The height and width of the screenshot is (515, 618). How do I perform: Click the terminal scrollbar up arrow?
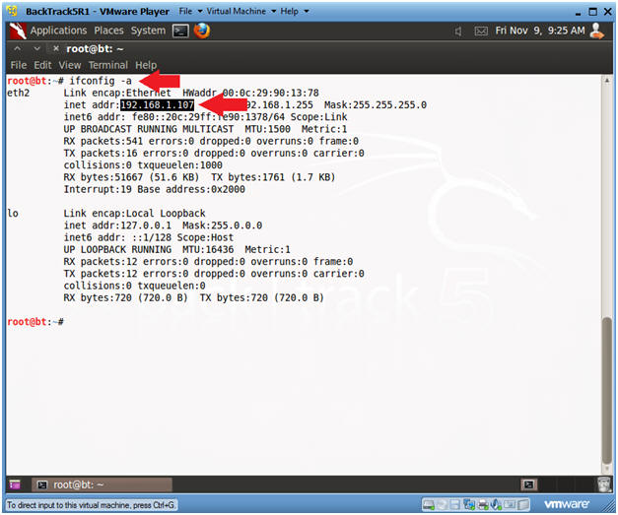[x=607, y=81]
